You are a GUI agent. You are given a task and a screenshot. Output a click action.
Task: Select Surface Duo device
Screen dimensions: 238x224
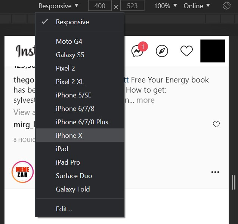[x=80, y=176]
